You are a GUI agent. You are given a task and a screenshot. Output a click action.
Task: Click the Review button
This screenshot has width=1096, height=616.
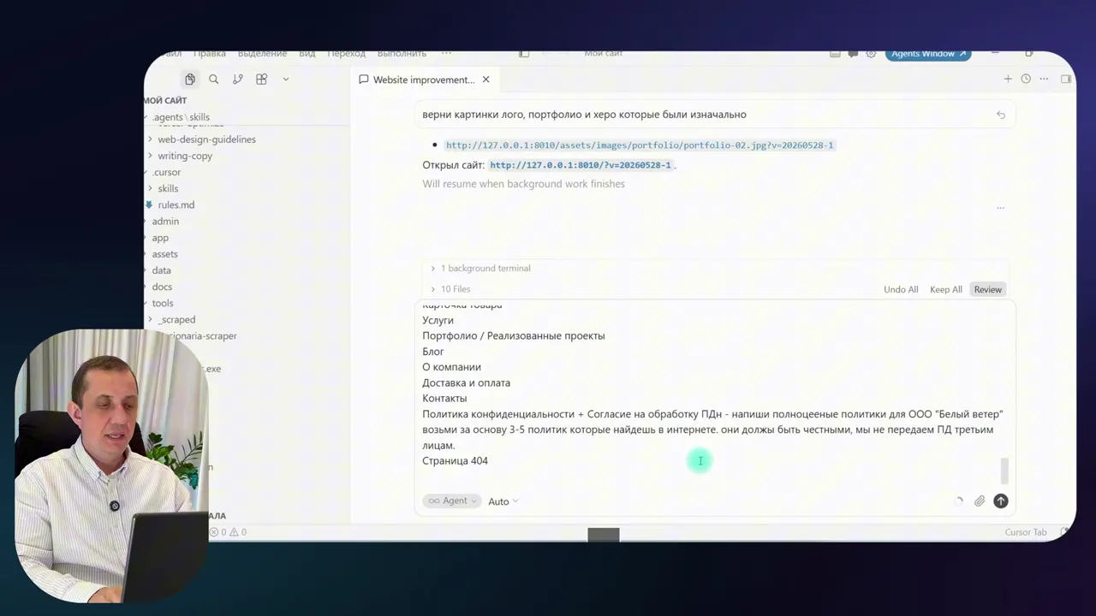(987, 290)
